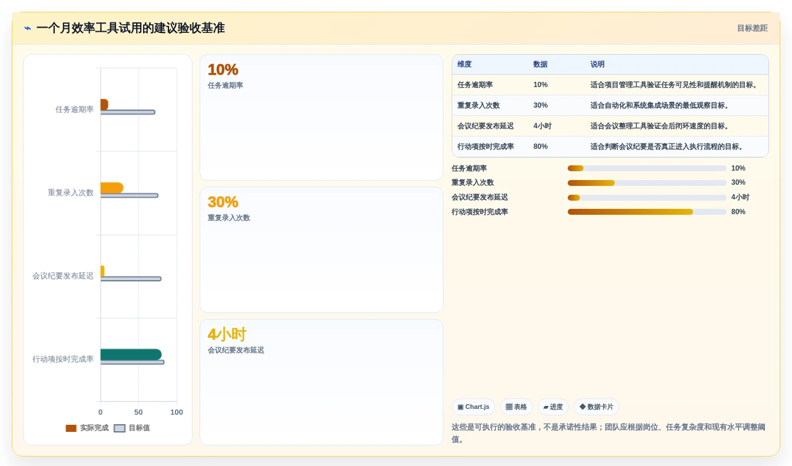792x466 pixels.
Task: Click the teal 行动项按时完成率 actual bar
Action: pyautogui.click(x=131, y=355)
